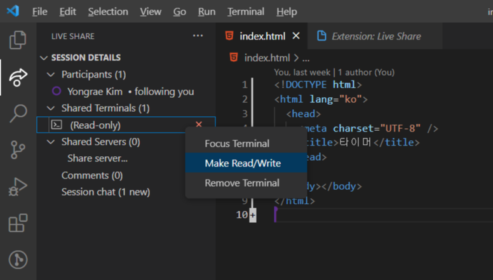Viewport: 493px width, 280px height.
Task: Click the LIVE SHARE panel title
Action: coord(73,36)
